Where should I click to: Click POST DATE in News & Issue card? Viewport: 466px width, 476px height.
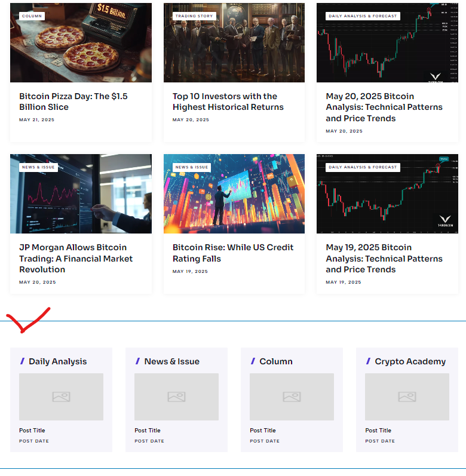(149, 441)
